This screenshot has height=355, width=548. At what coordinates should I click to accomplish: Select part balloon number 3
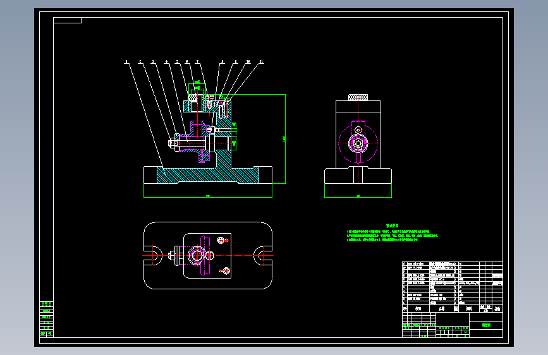click(153, 62)
